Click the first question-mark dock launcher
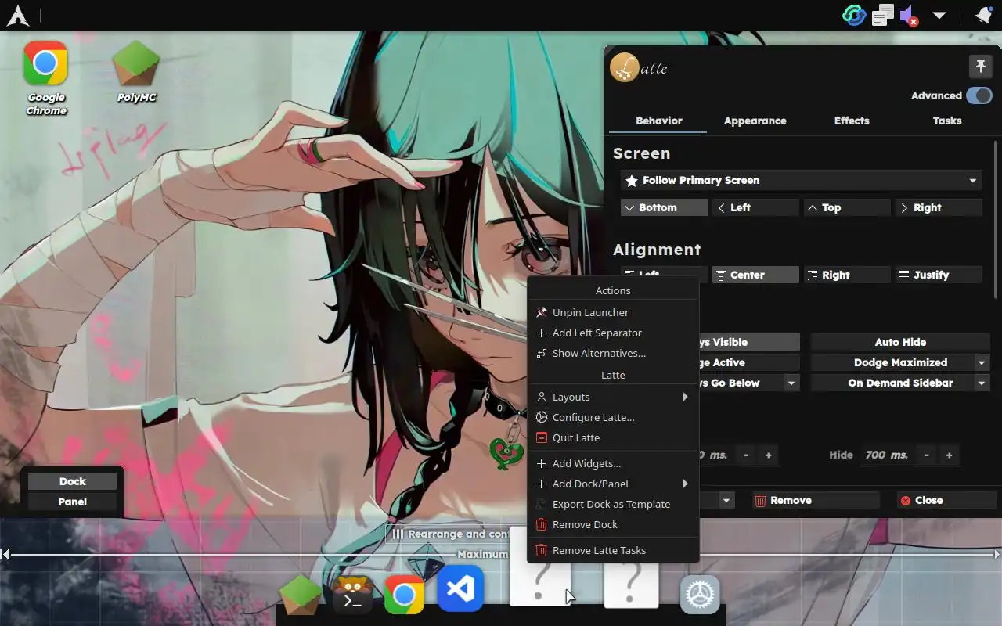This screenshot has height=626, width=1002. pos(539,583)
